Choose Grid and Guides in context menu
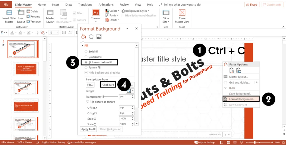Image resolution: width=286 pixels, height=145 pixels. coord(241,82)
